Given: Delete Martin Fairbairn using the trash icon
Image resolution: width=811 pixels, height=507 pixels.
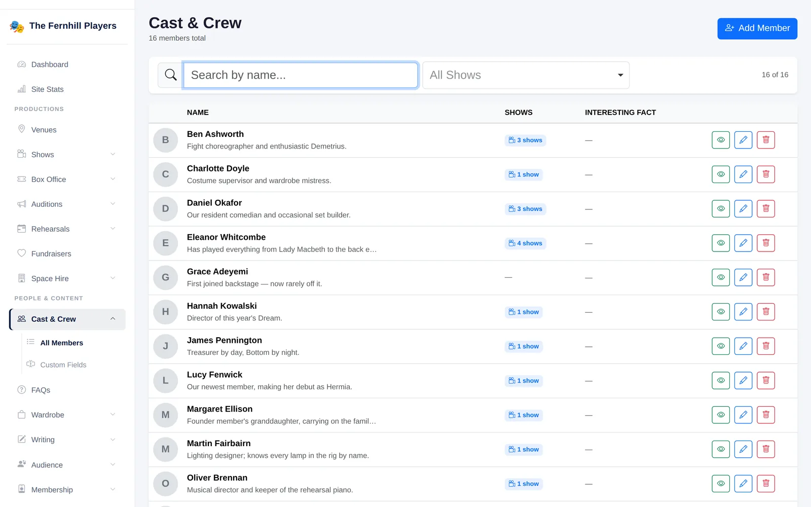Looking at the screenshot, I should pos(766,449).
